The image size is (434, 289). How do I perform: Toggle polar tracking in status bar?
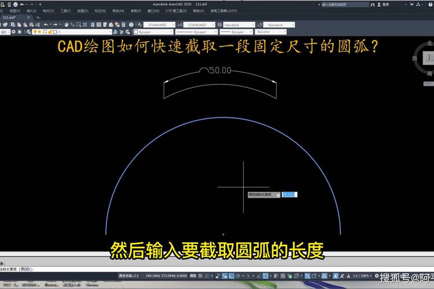coord(238,276)
